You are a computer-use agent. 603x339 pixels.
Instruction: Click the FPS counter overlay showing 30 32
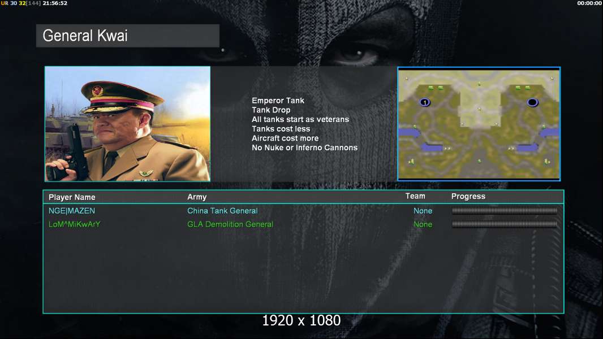tap(18, 3)
